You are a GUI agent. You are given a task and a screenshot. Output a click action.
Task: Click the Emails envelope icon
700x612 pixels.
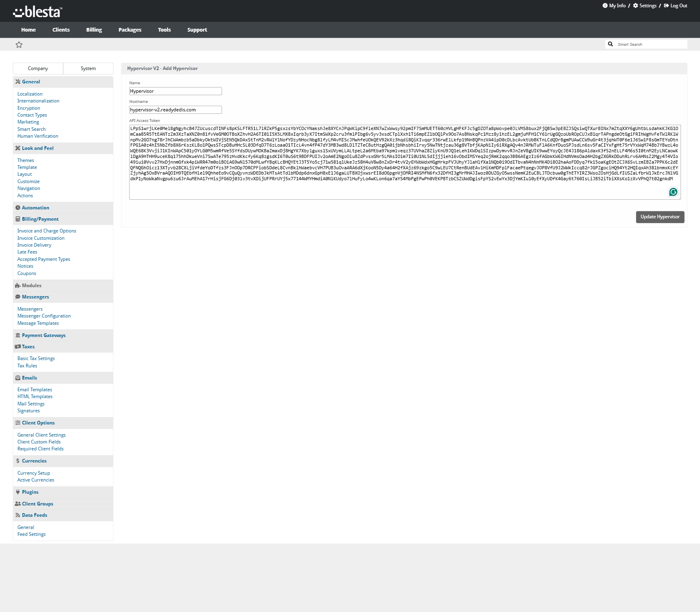point(18,378)
